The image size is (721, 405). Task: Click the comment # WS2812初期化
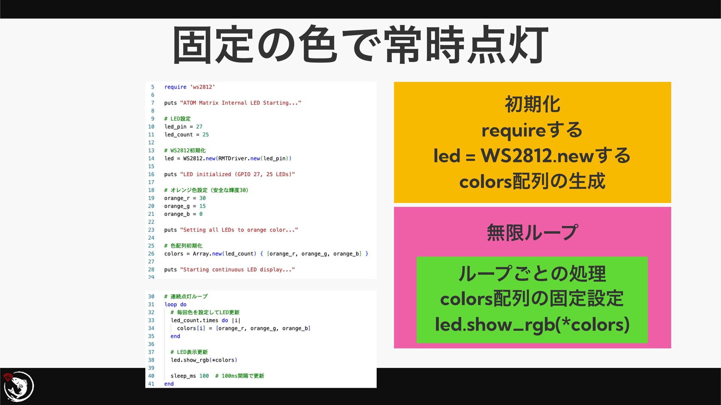[x=185, y=150]
